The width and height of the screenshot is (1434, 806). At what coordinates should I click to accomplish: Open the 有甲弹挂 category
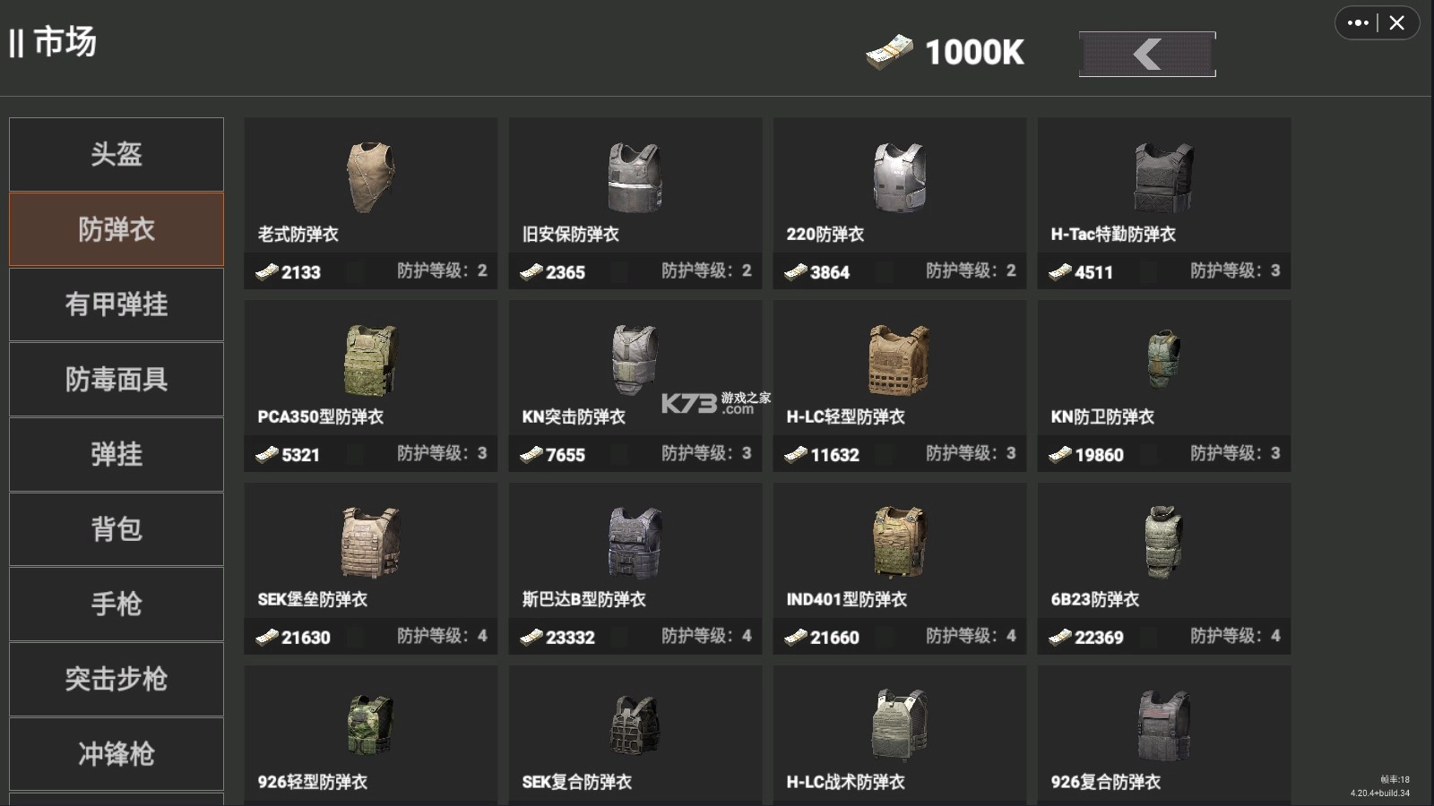click(x=117, y=304)
